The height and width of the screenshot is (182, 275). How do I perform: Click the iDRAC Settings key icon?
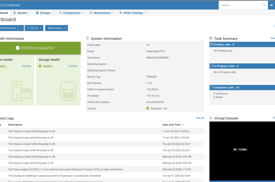tap(121, 13)
